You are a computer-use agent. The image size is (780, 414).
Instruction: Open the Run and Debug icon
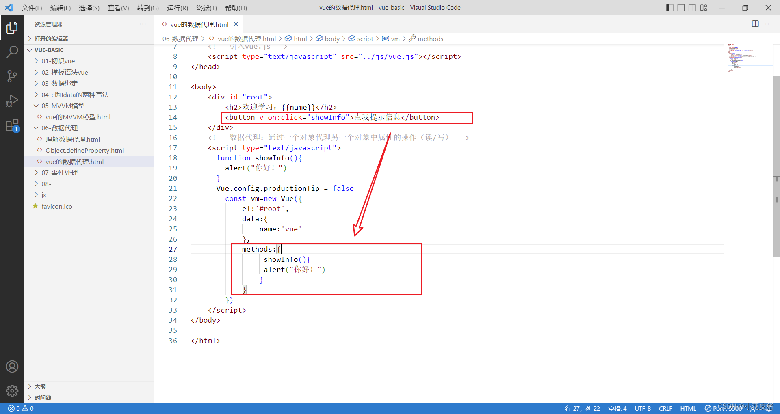[12, 100]
